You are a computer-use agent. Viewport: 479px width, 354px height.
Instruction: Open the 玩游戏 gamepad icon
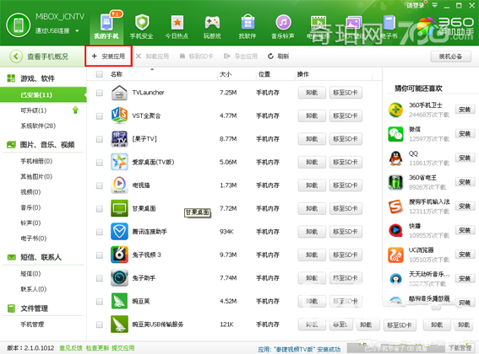coord(212,23)
